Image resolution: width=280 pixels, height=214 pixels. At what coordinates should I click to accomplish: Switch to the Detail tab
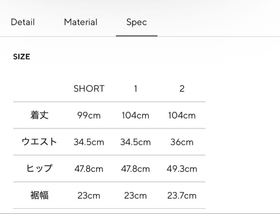tap(23, 22)
